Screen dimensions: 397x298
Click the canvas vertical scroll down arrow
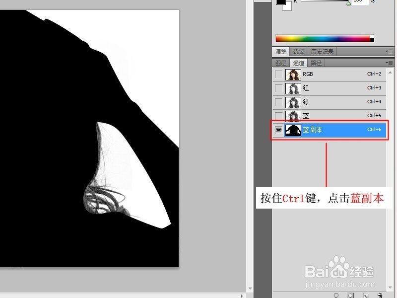pyautogui.click(x=250, y=289)
